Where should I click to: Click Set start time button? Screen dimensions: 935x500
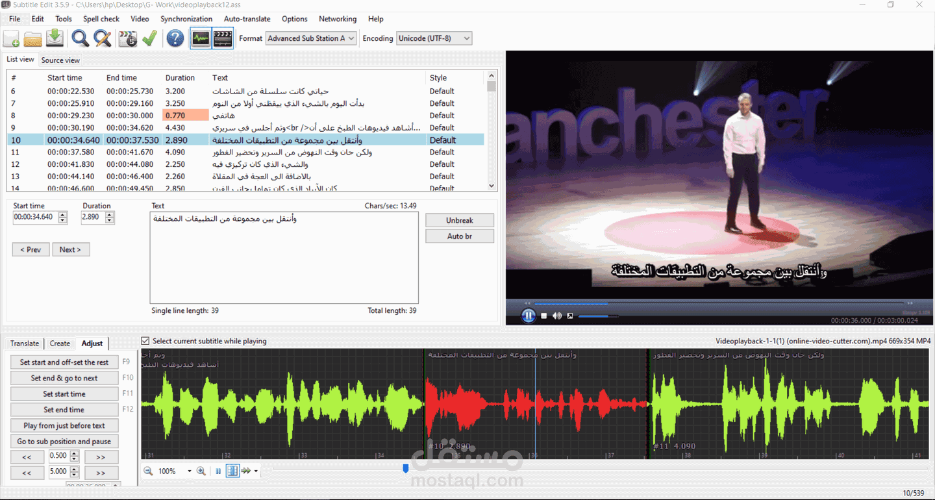[64, 394]
